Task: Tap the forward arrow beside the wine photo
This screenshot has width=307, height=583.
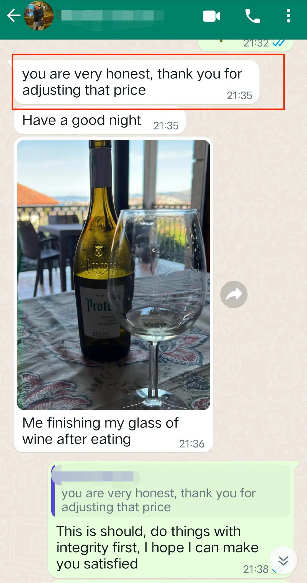Action: [x=234, y=294]
